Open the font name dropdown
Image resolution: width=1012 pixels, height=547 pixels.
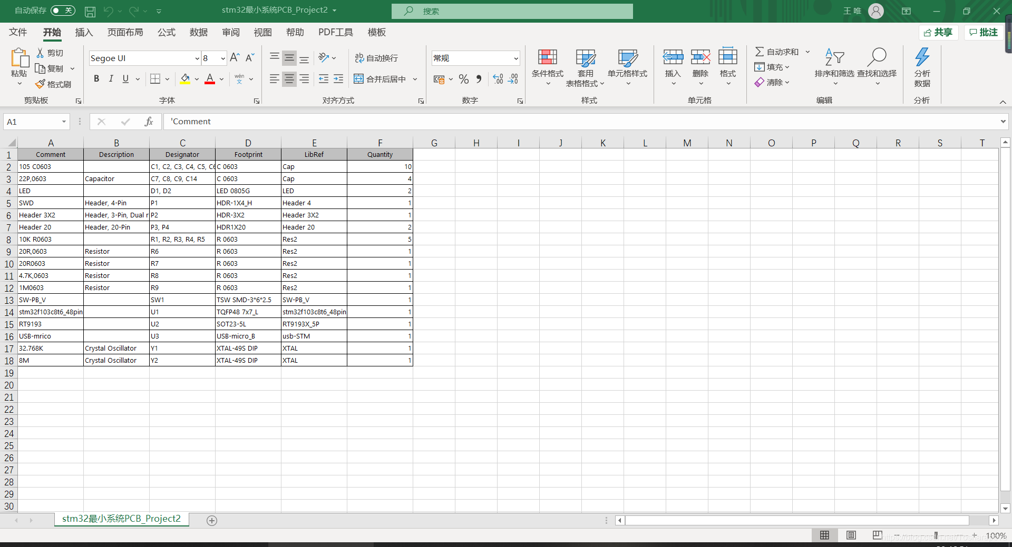197,58
